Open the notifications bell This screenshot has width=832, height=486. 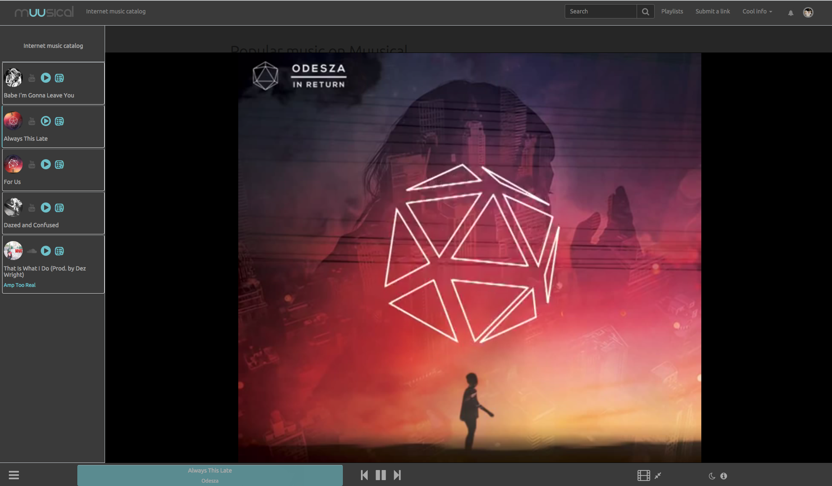click(790, 13)
